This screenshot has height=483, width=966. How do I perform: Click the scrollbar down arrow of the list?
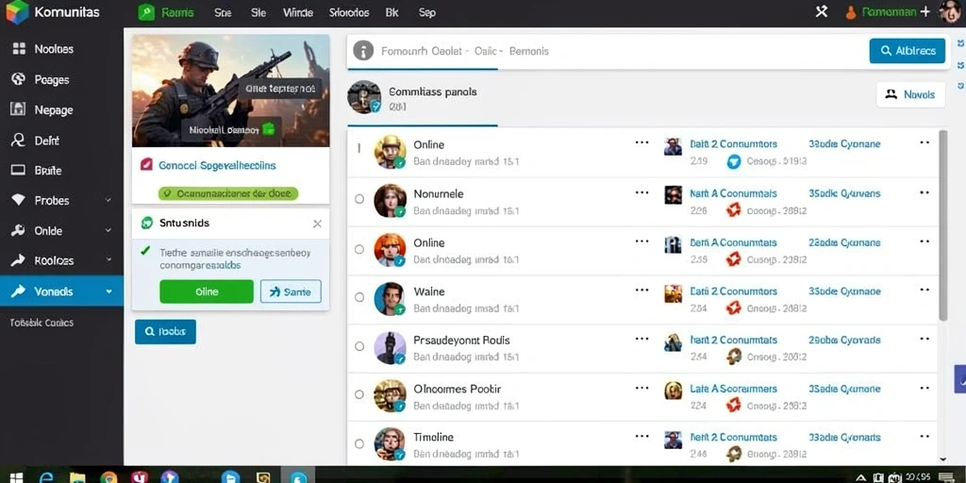click(x=942, y=459)
